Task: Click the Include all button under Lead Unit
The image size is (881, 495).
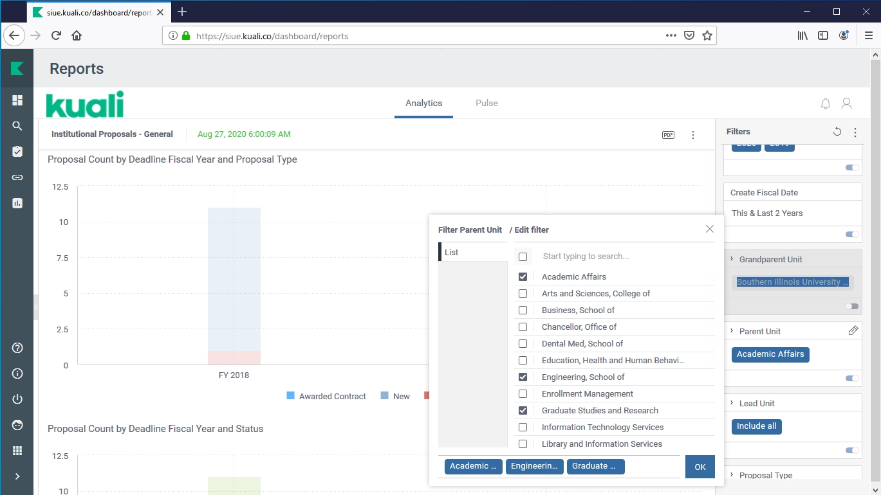Action: point(756,426)
